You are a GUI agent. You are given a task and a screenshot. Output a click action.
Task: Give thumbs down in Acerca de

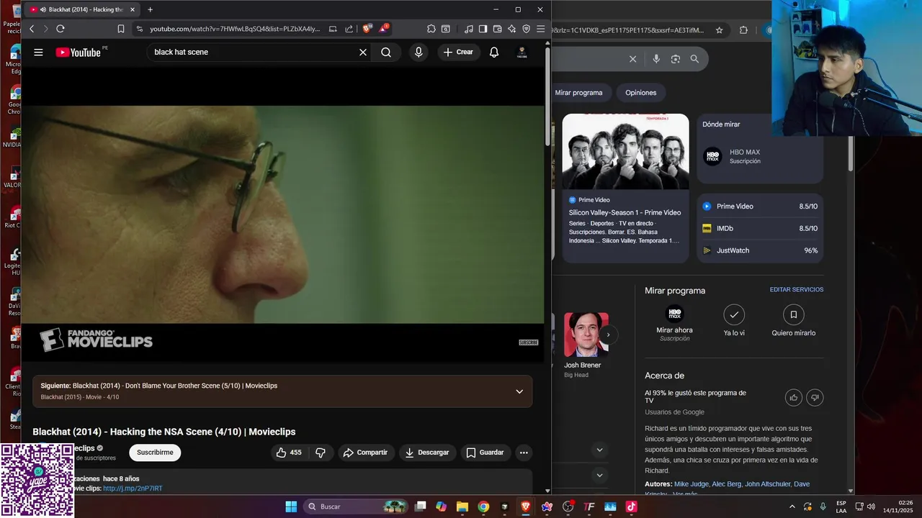815,397
